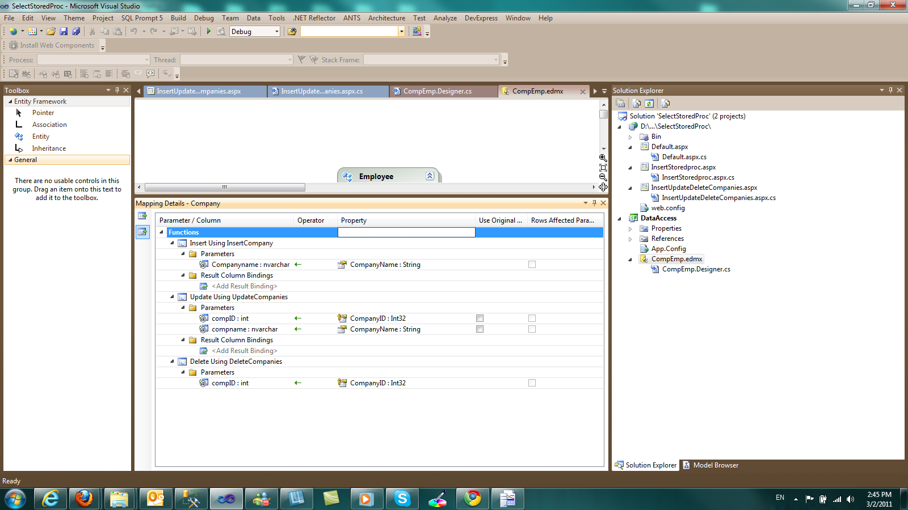The height and width of the screenshot is (510, 908).
Task: Toggle Rows Affected checkbox for Companyname nvarchar
Action: [x=532, y=265]
